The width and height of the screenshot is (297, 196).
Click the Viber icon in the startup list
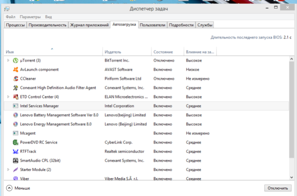click(16, 179)
